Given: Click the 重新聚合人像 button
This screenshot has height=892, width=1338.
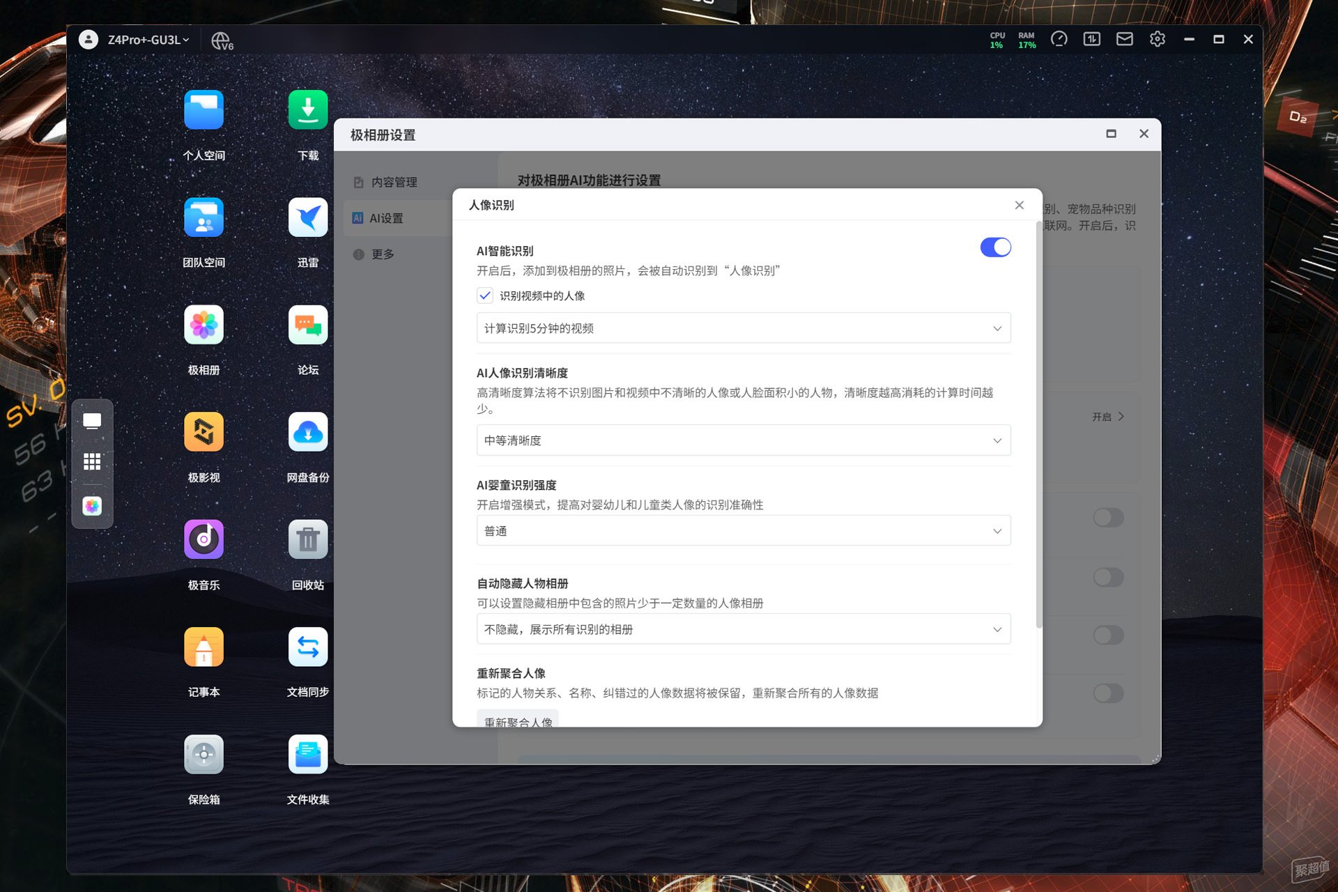Looking at the screenshot, I should [518, 721].
